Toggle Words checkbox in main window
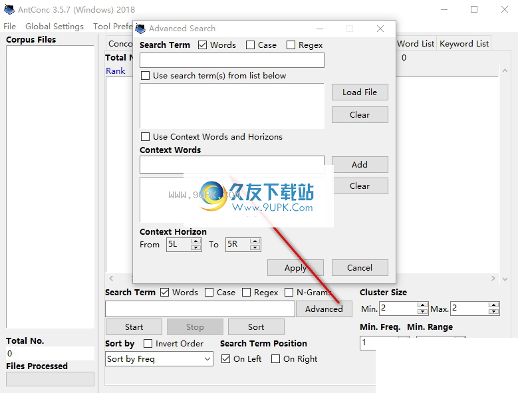 [x=164, y=293]
